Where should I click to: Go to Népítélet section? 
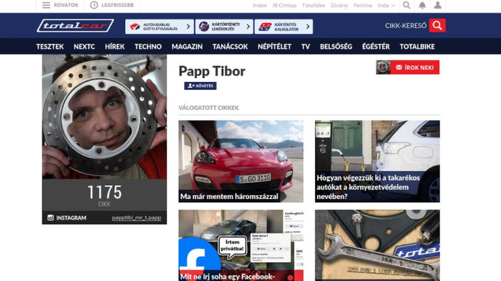[275, 47]
